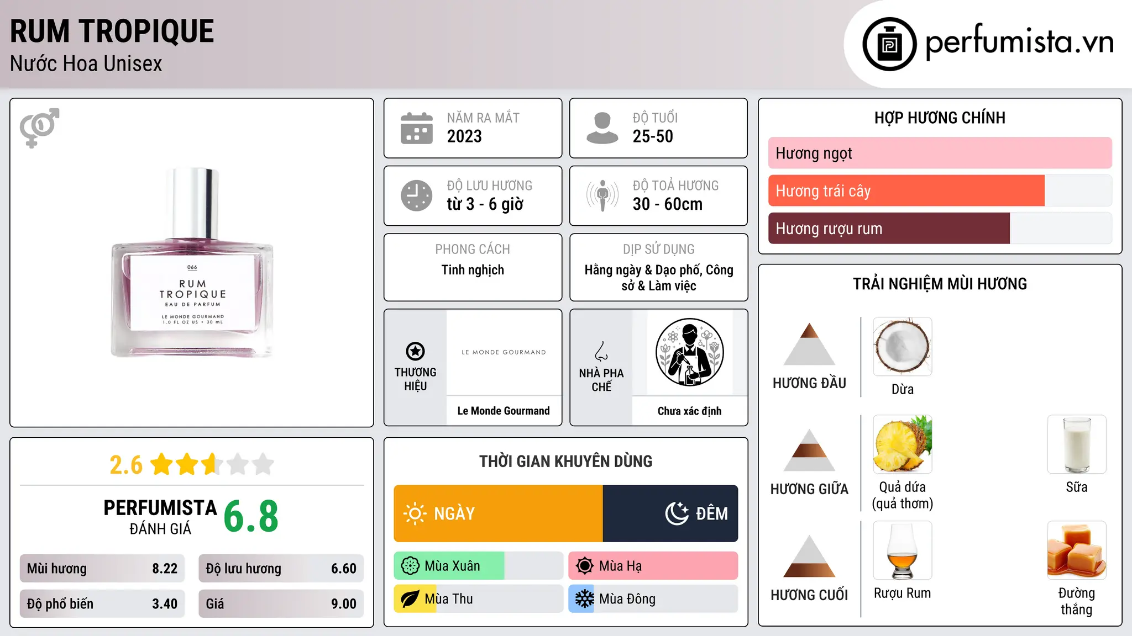Click the Hương trái cây accord bar
Viewport: 1132px width, 636px height.
940,191
